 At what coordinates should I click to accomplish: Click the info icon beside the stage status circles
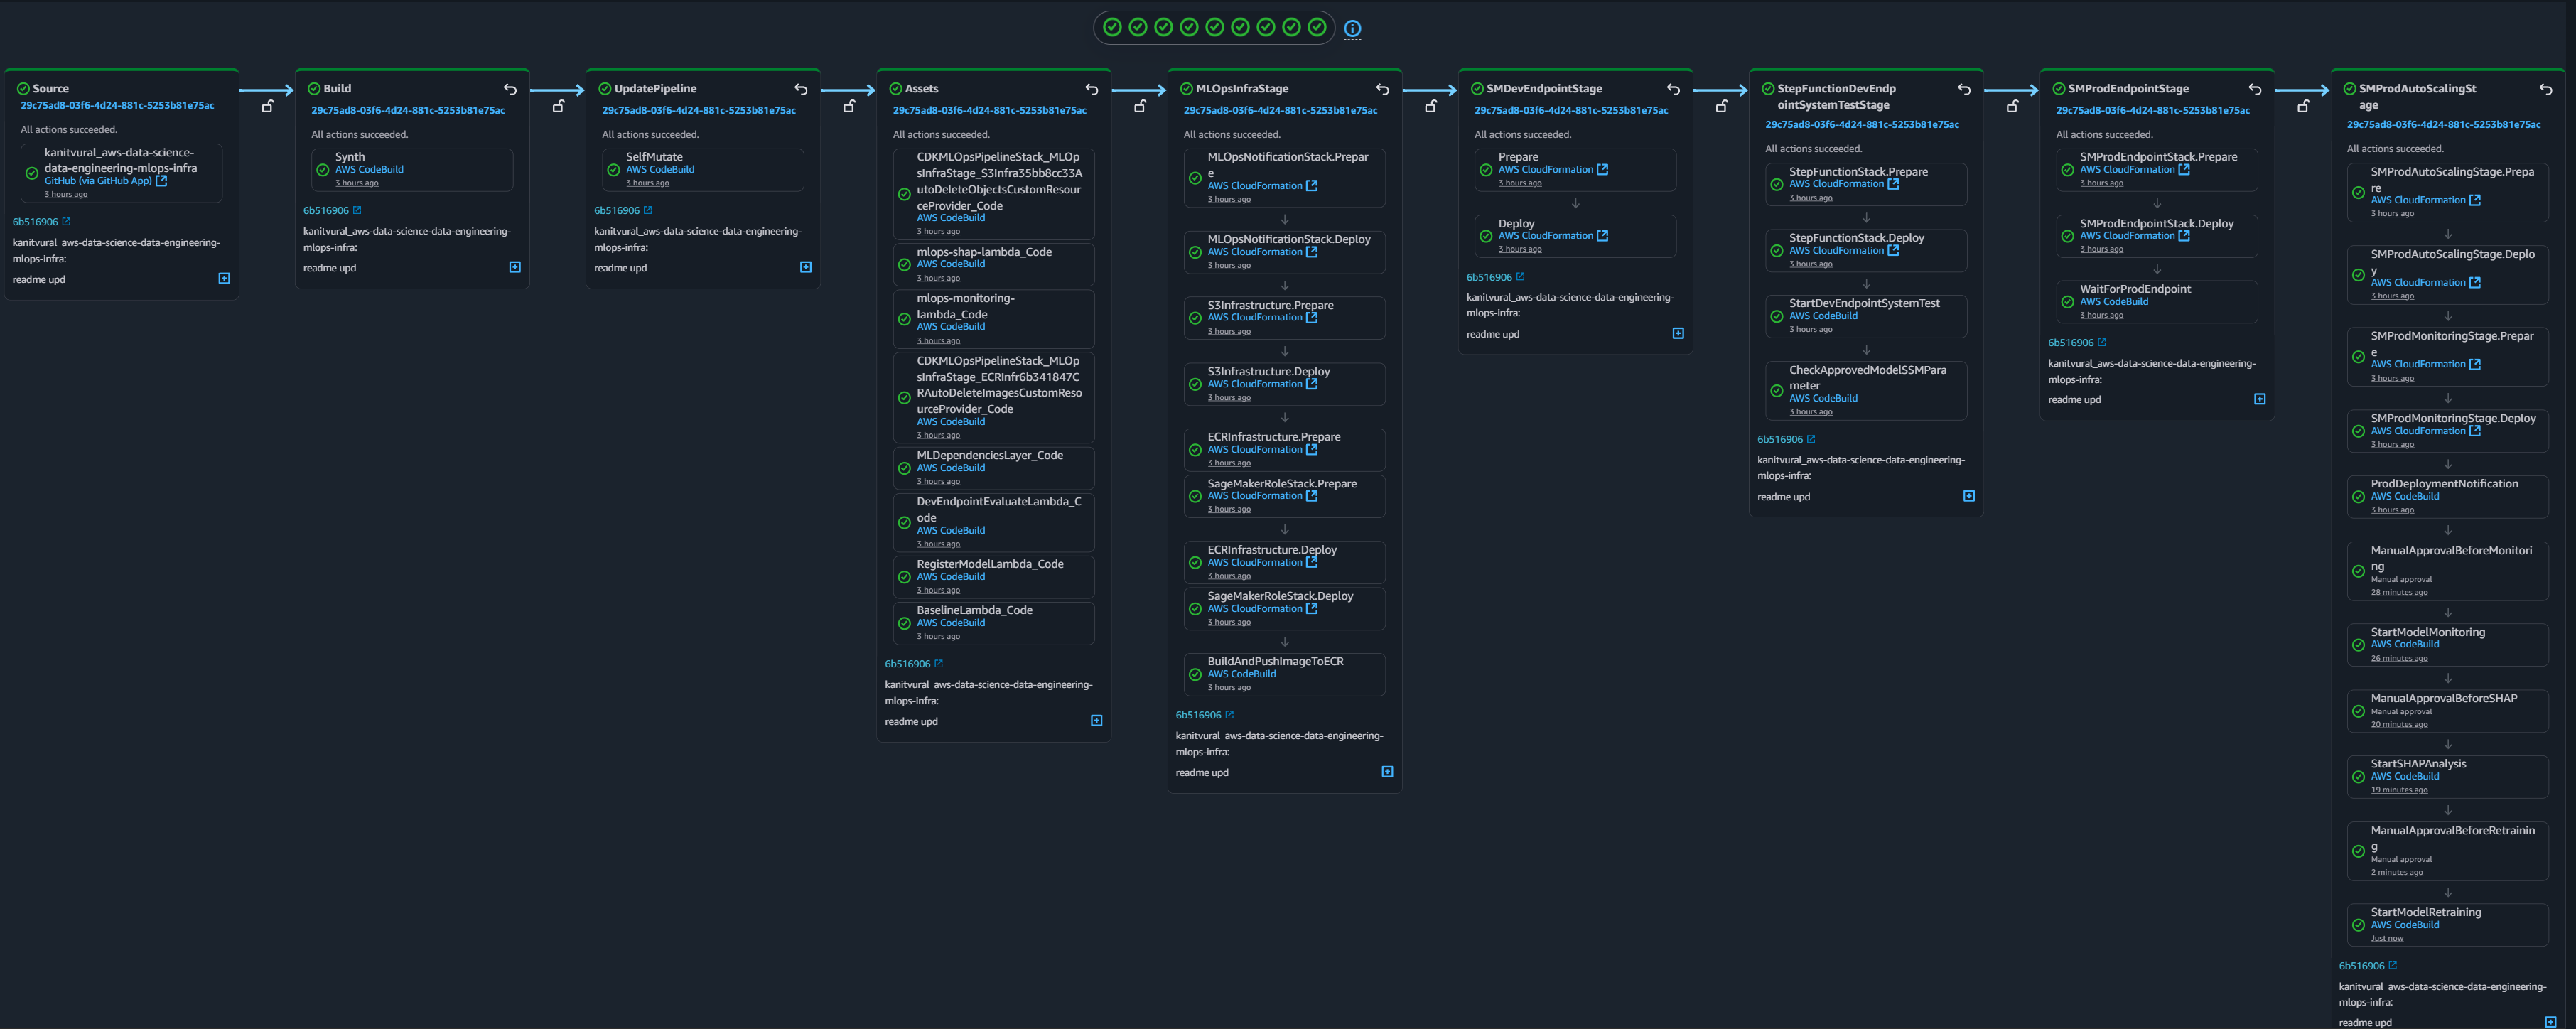tap(1352, 28)
